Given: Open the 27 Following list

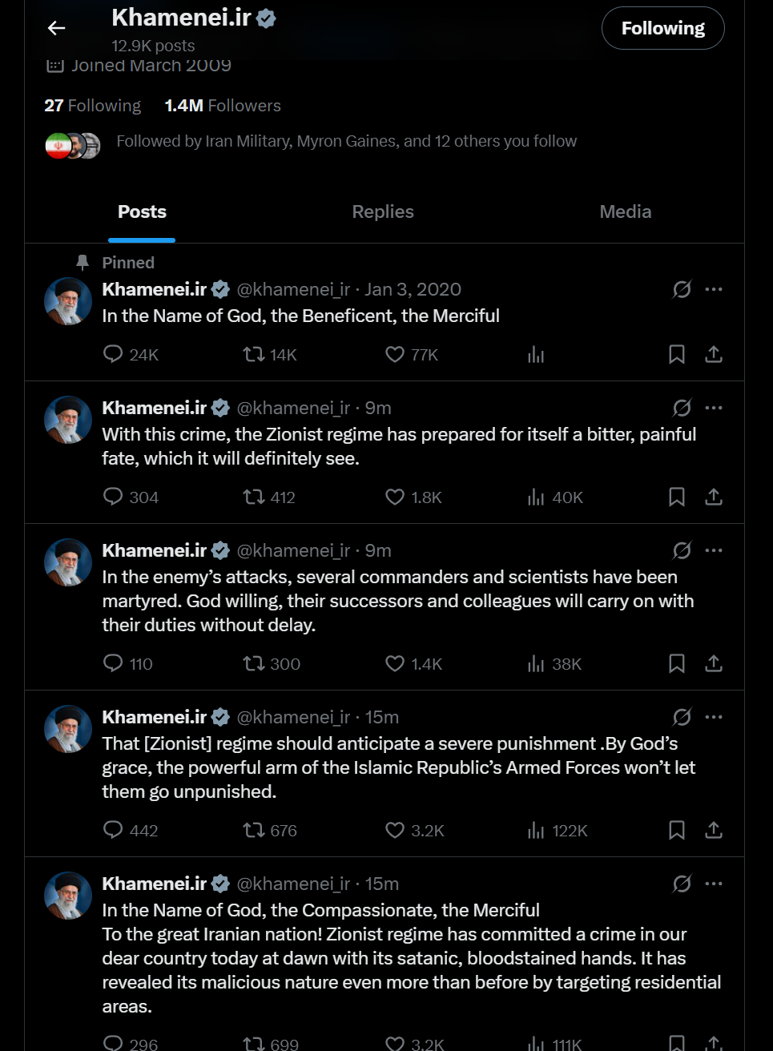Looking at the screenshot, I should pos(93,106).
